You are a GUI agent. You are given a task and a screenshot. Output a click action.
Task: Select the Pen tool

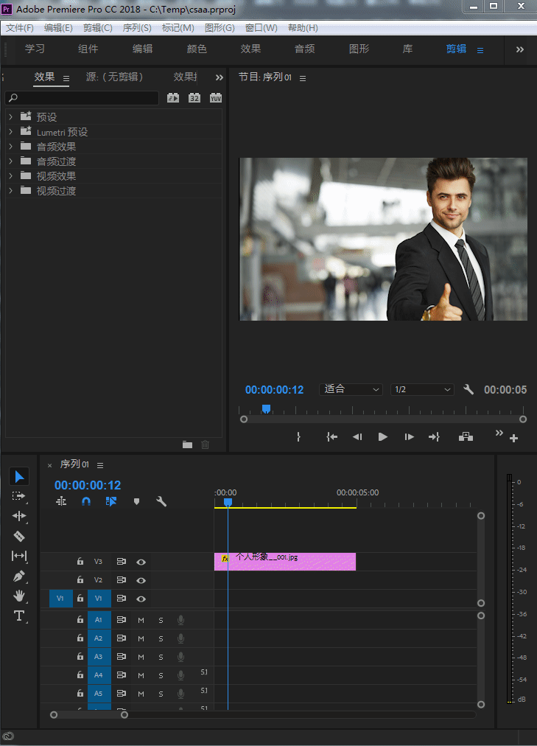point(19,576)
